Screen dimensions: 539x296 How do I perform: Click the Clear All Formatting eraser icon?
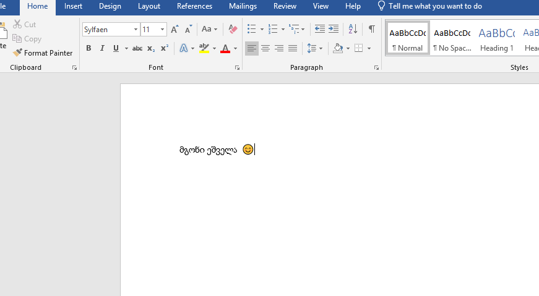[233, 29]
